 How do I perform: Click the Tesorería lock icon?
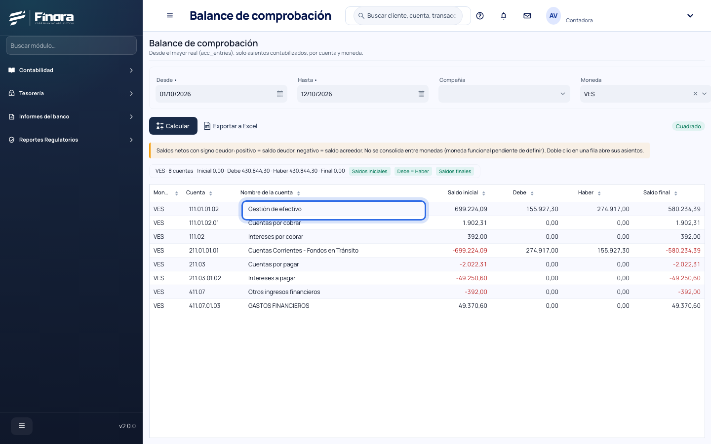[12, 93]
